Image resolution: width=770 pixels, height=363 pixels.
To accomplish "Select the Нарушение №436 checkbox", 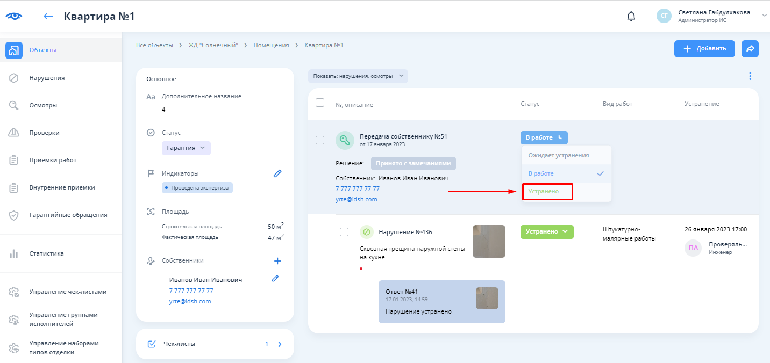I will 345,232.
